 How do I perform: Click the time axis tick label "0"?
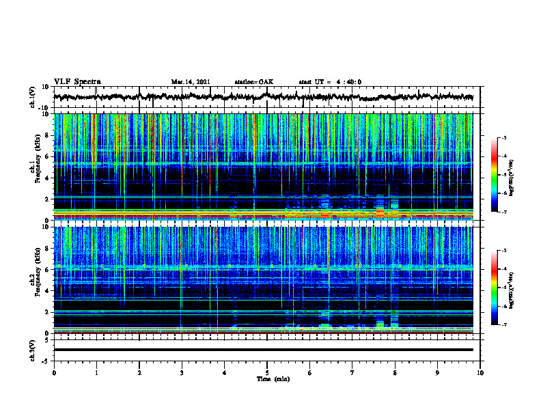(54, 373)
